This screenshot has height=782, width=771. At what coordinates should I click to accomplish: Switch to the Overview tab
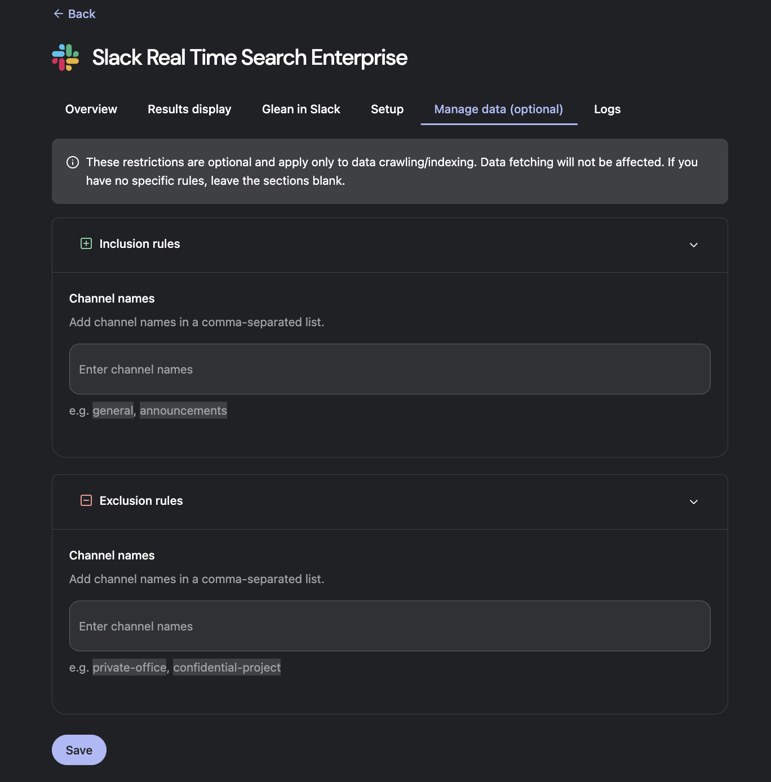click(91, 109)
